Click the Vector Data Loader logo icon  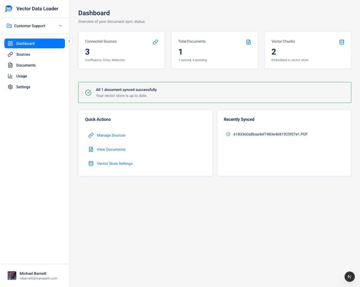(x=8, y=8)
